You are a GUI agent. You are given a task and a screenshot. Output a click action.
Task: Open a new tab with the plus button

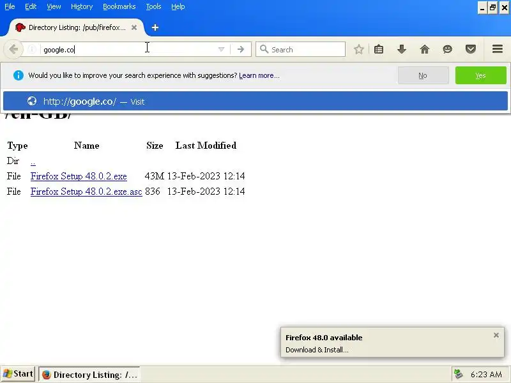click(155, 27)
